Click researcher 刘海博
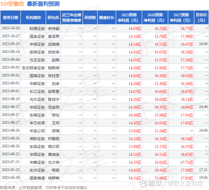The image size is (209, 190). [x=54, y=44]
